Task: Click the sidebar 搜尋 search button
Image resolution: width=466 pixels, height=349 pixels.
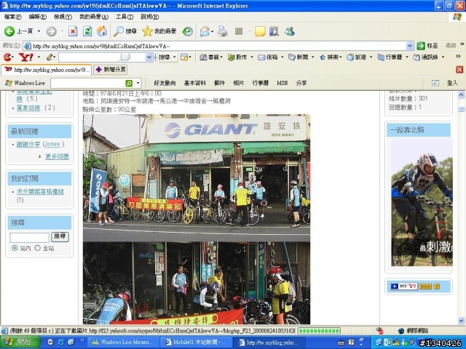Action: click(60, 236)
